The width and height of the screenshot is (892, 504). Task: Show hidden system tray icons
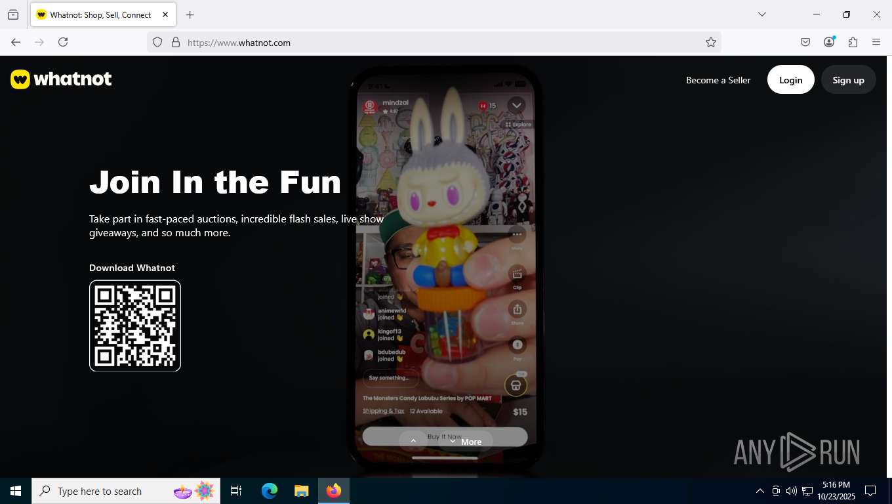tap(760, 491)
